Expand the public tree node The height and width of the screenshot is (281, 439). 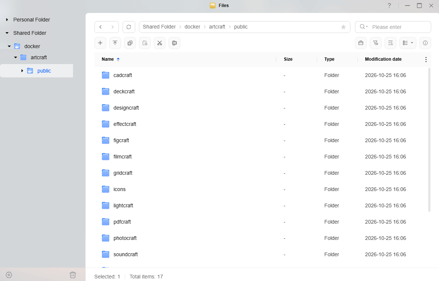[22, 71]
